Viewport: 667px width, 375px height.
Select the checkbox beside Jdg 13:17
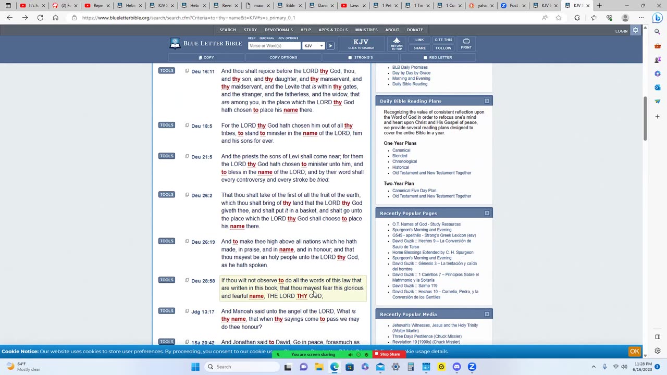[x=187, y=311]
